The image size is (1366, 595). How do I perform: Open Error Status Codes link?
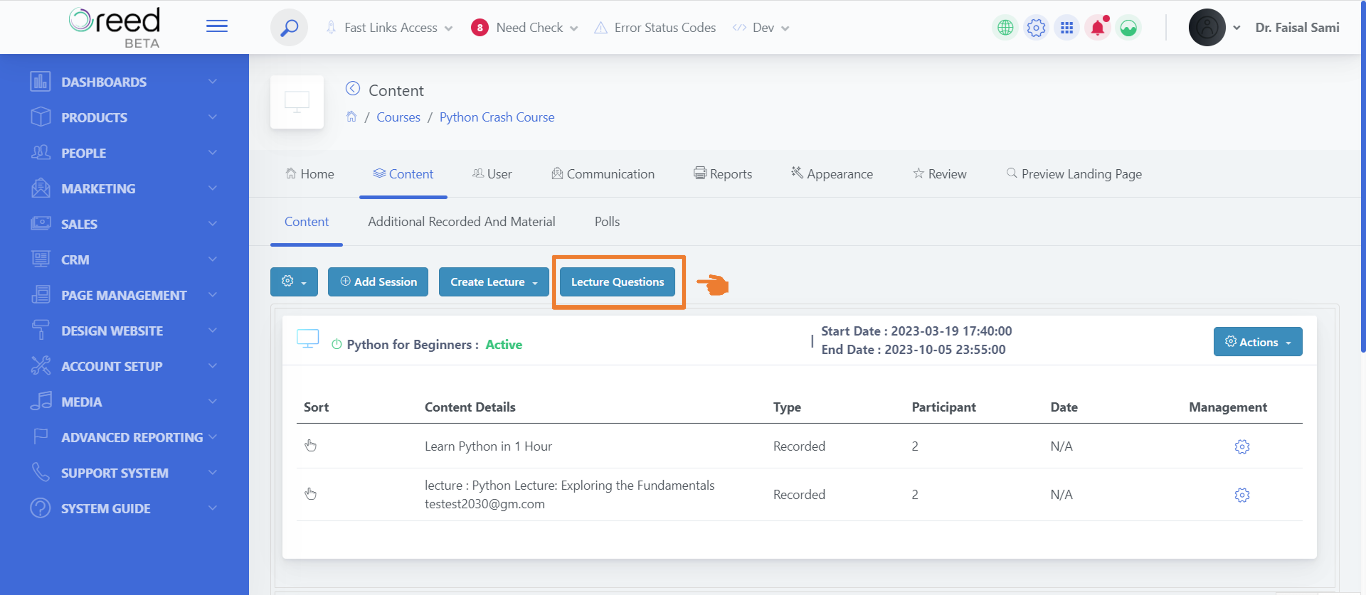[x=655, y=28]
